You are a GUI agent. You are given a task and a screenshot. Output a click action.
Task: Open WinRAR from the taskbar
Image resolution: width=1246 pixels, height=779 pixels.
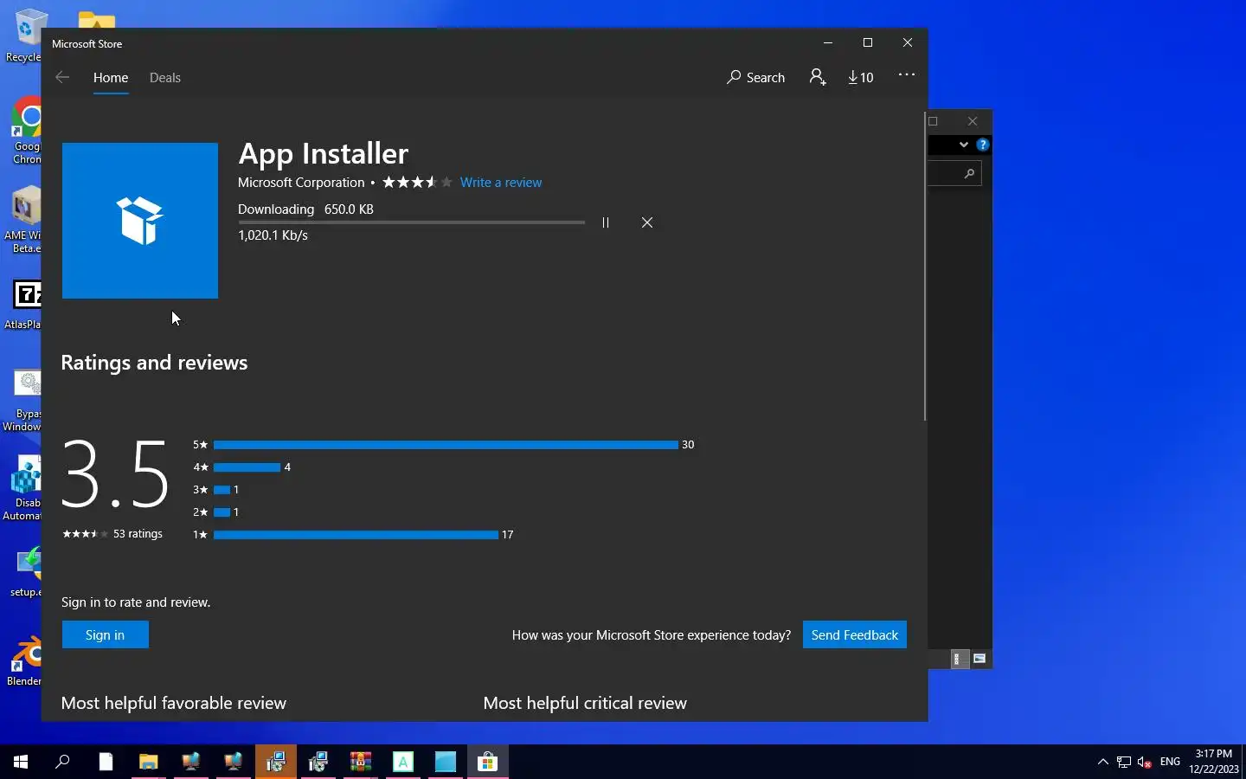click(x=361, y=762)
